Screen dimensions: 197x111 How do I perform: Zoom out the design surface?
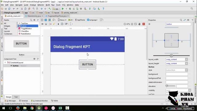click(x=125, y=24)
